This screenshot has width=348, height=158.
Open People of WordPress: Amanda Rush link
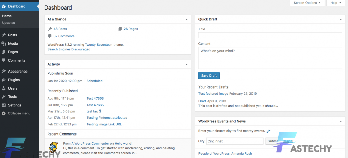tap(225, 153)
